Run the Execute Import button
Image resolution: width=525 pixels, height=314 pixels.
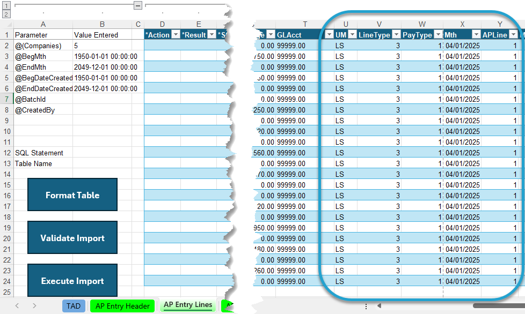[72, 280]
